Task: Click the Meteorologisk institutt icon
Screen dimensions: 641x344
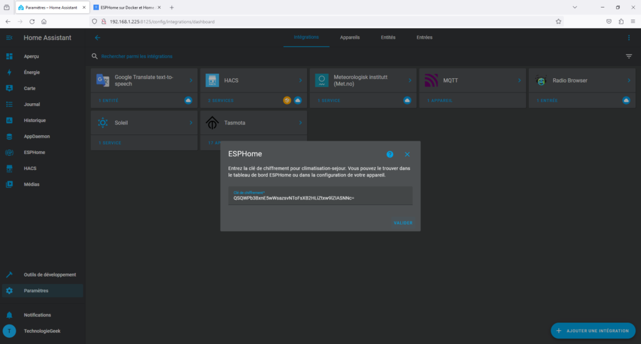Action: pyautogui.click(x=322, y=81)
